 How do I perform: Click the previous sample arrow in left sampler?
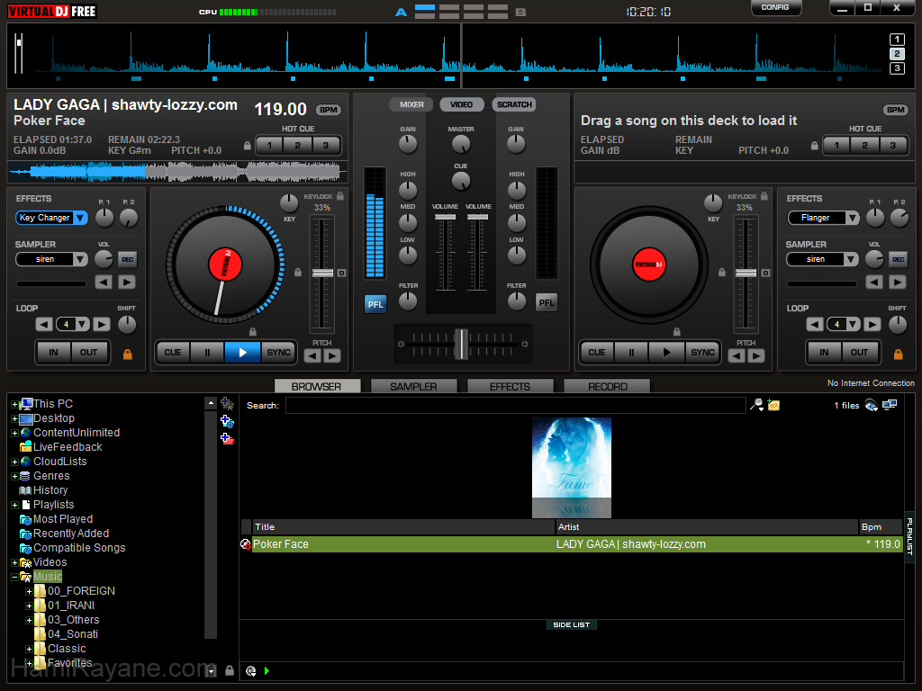[104, 282]
